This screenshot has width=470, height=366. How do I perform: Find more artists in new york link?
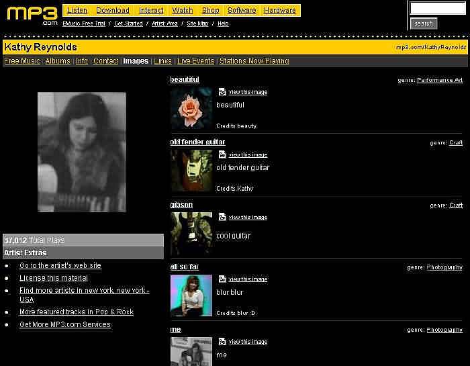click(84, 295)
